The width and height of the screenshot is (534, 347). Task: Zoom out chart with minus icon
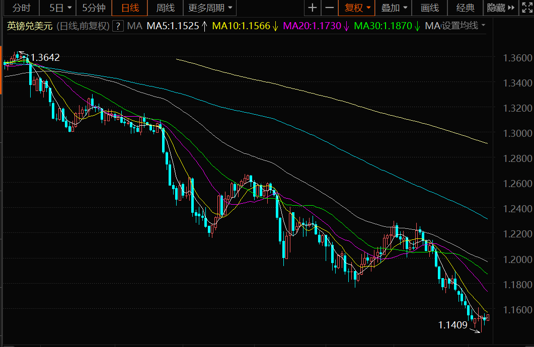(x=329, y=8)
